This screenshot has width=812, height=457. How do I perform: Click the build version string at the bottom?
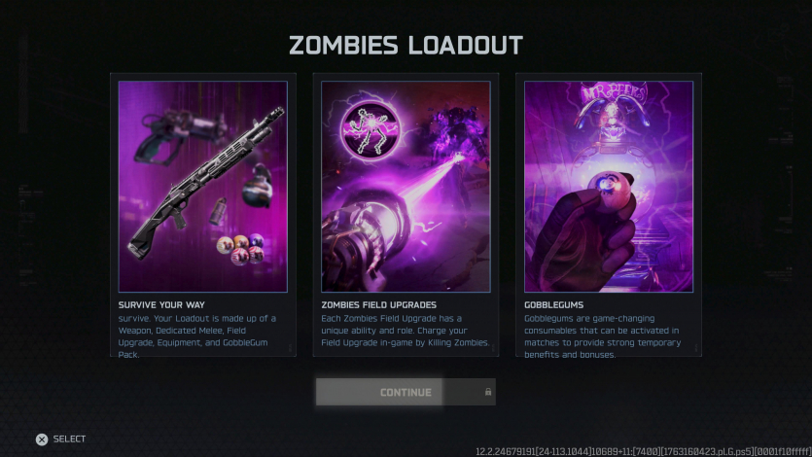pyautogui.click(x=643, y=452)
